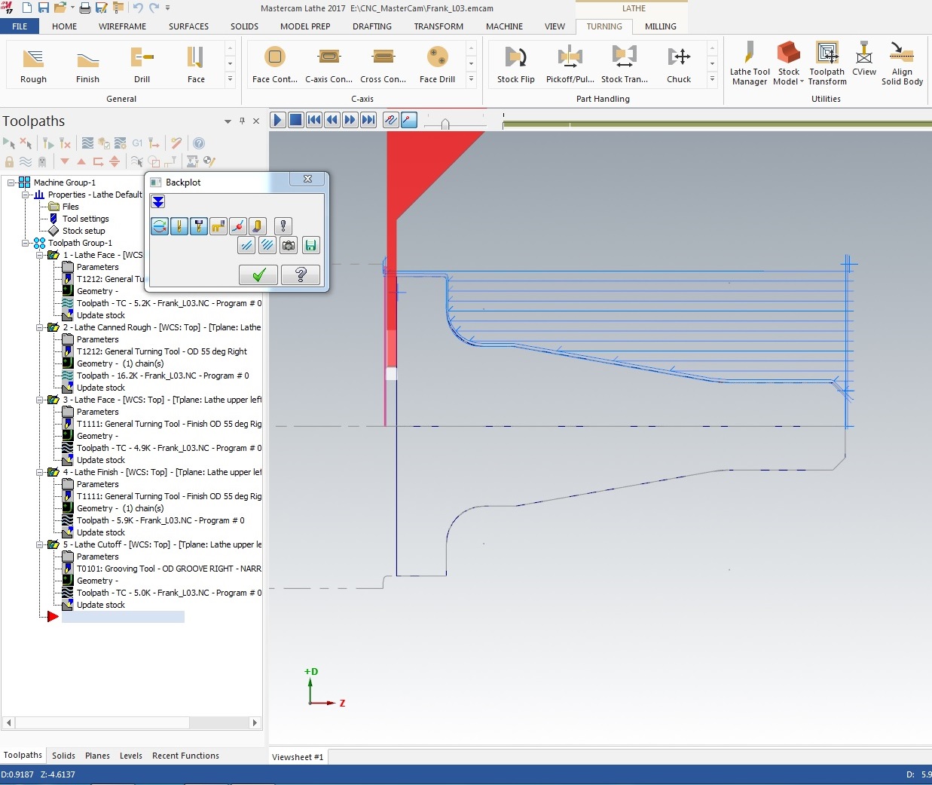Confirm Backplot with the green checkmark button
This screenshot has width=932, height=785.
click(x=258, y=275)
